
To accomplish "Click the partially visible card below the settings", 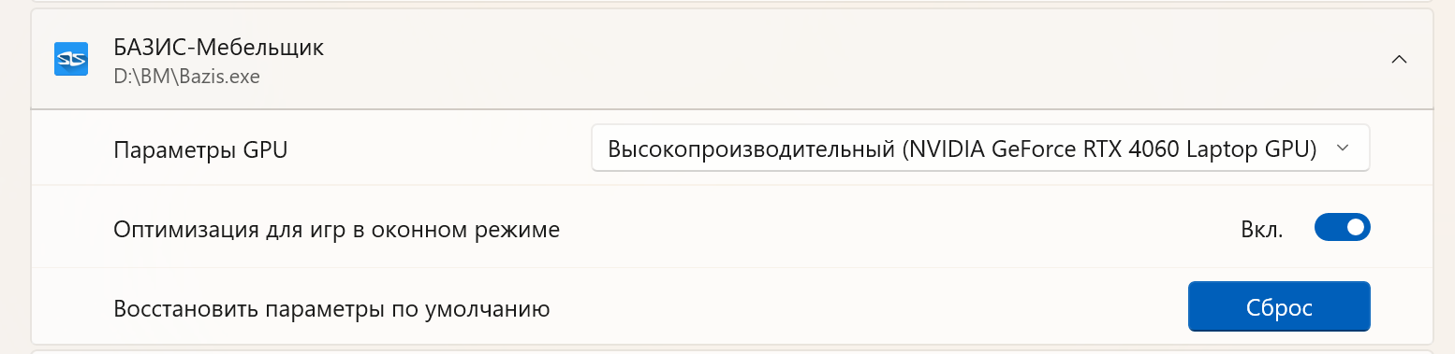I will [x=732, y=351].
